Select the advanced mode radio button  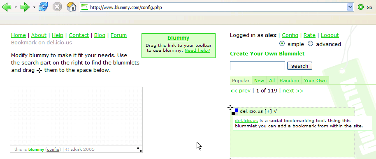pyautogui.click(x=311, y=44)
